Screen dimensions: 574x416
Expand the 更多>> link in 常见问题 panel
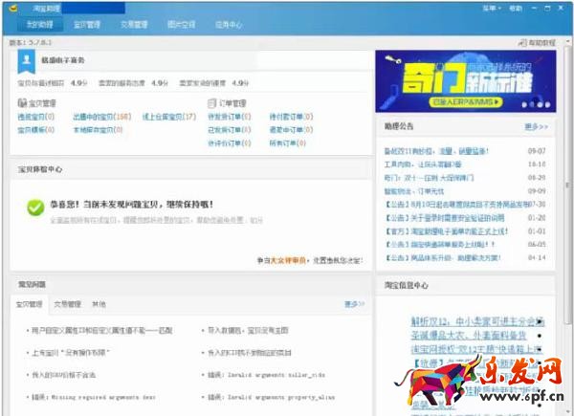pyautogui.click(x=353, y=304)
